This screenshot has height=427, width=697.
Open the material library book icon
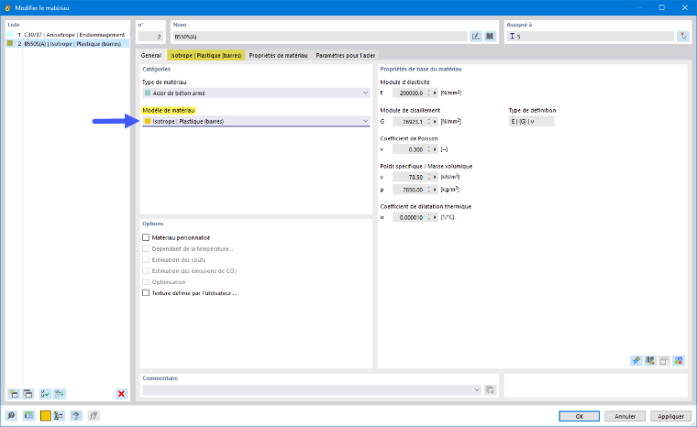point(490,37)
